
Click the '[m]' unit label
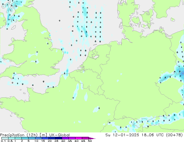pos(44,135)
